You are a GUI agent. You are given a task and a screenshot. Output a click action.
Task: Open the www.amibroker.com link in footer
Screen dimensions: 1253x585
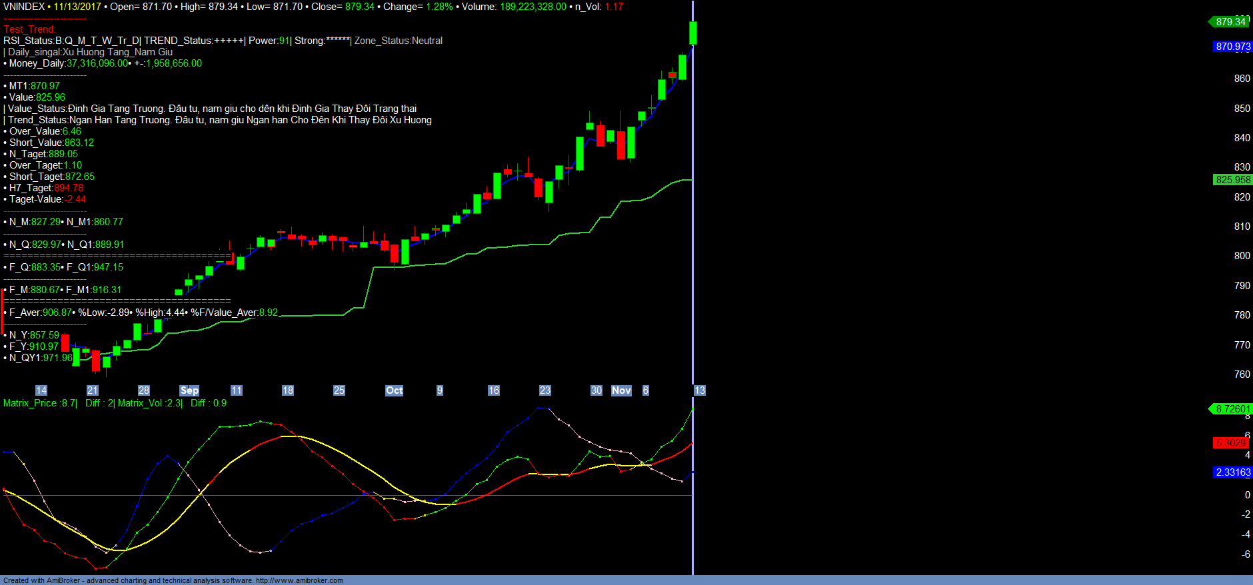pos(299,580)
